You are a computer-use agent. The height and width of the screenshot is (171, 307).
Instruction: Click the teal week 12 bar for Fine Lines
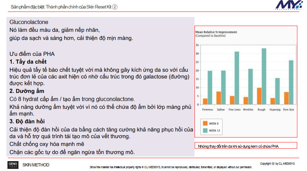click(237, 78)
